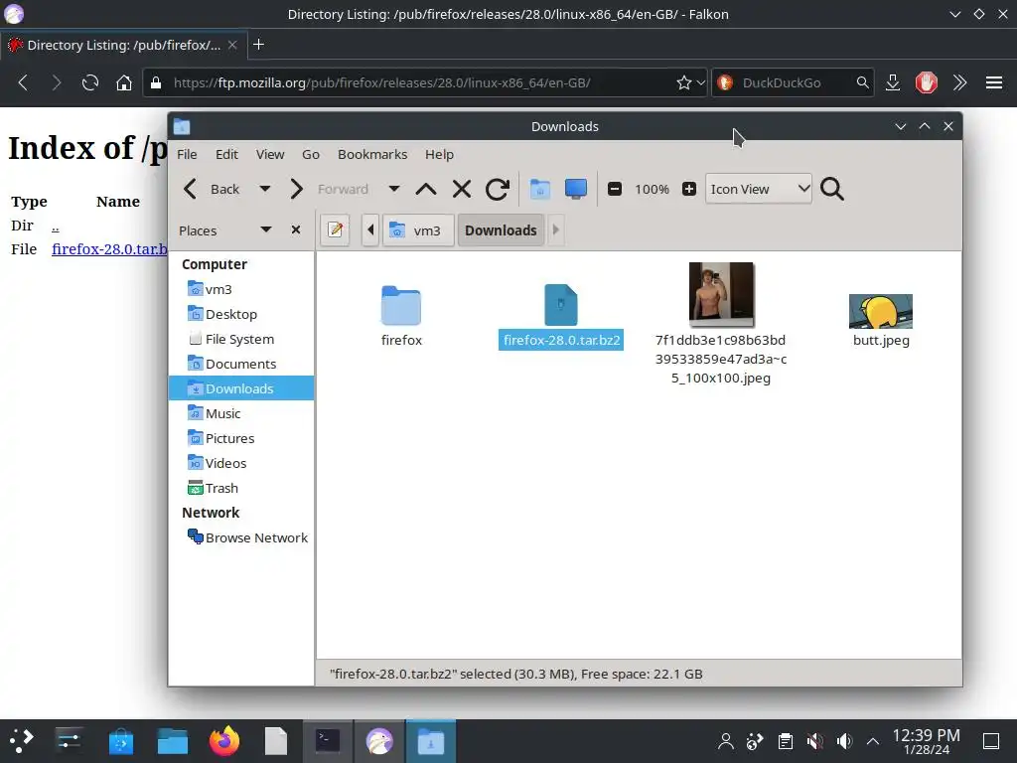Open the Icon View mode dropdown
The image size is (1017, 763).
(x=758, y=189)
